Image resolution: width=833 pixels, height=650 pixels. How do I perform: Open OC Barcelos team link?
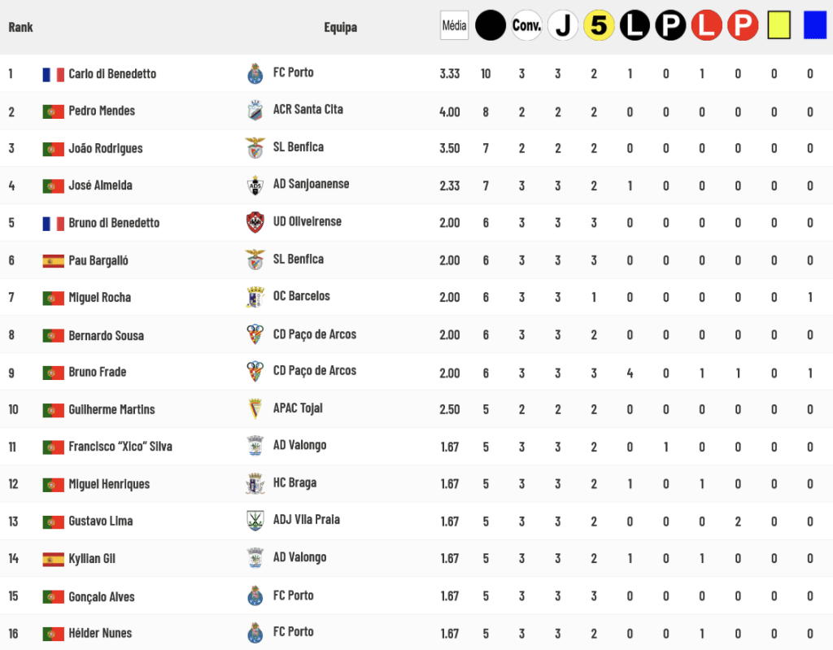(301, 296)
